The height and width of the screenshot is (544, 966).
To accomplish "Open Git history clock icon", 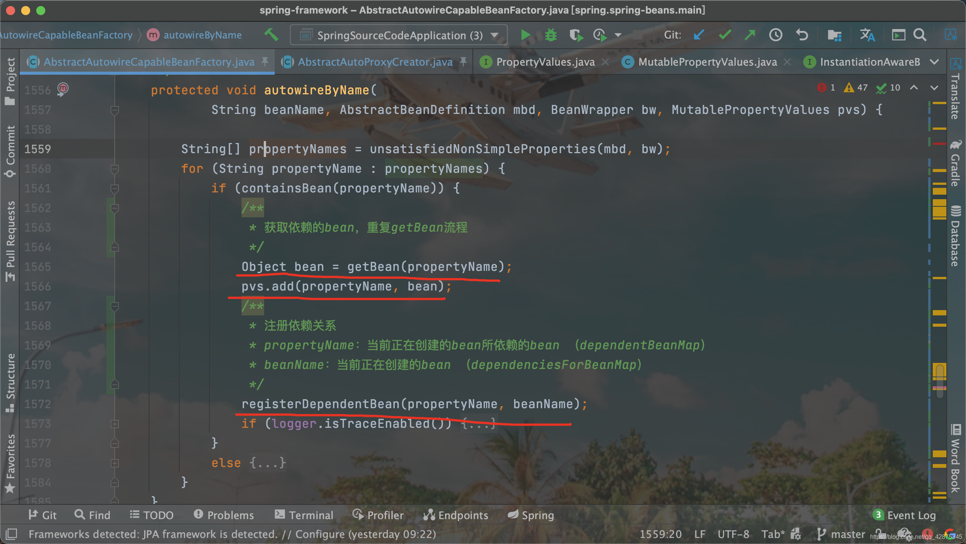I will coord(775,35).
